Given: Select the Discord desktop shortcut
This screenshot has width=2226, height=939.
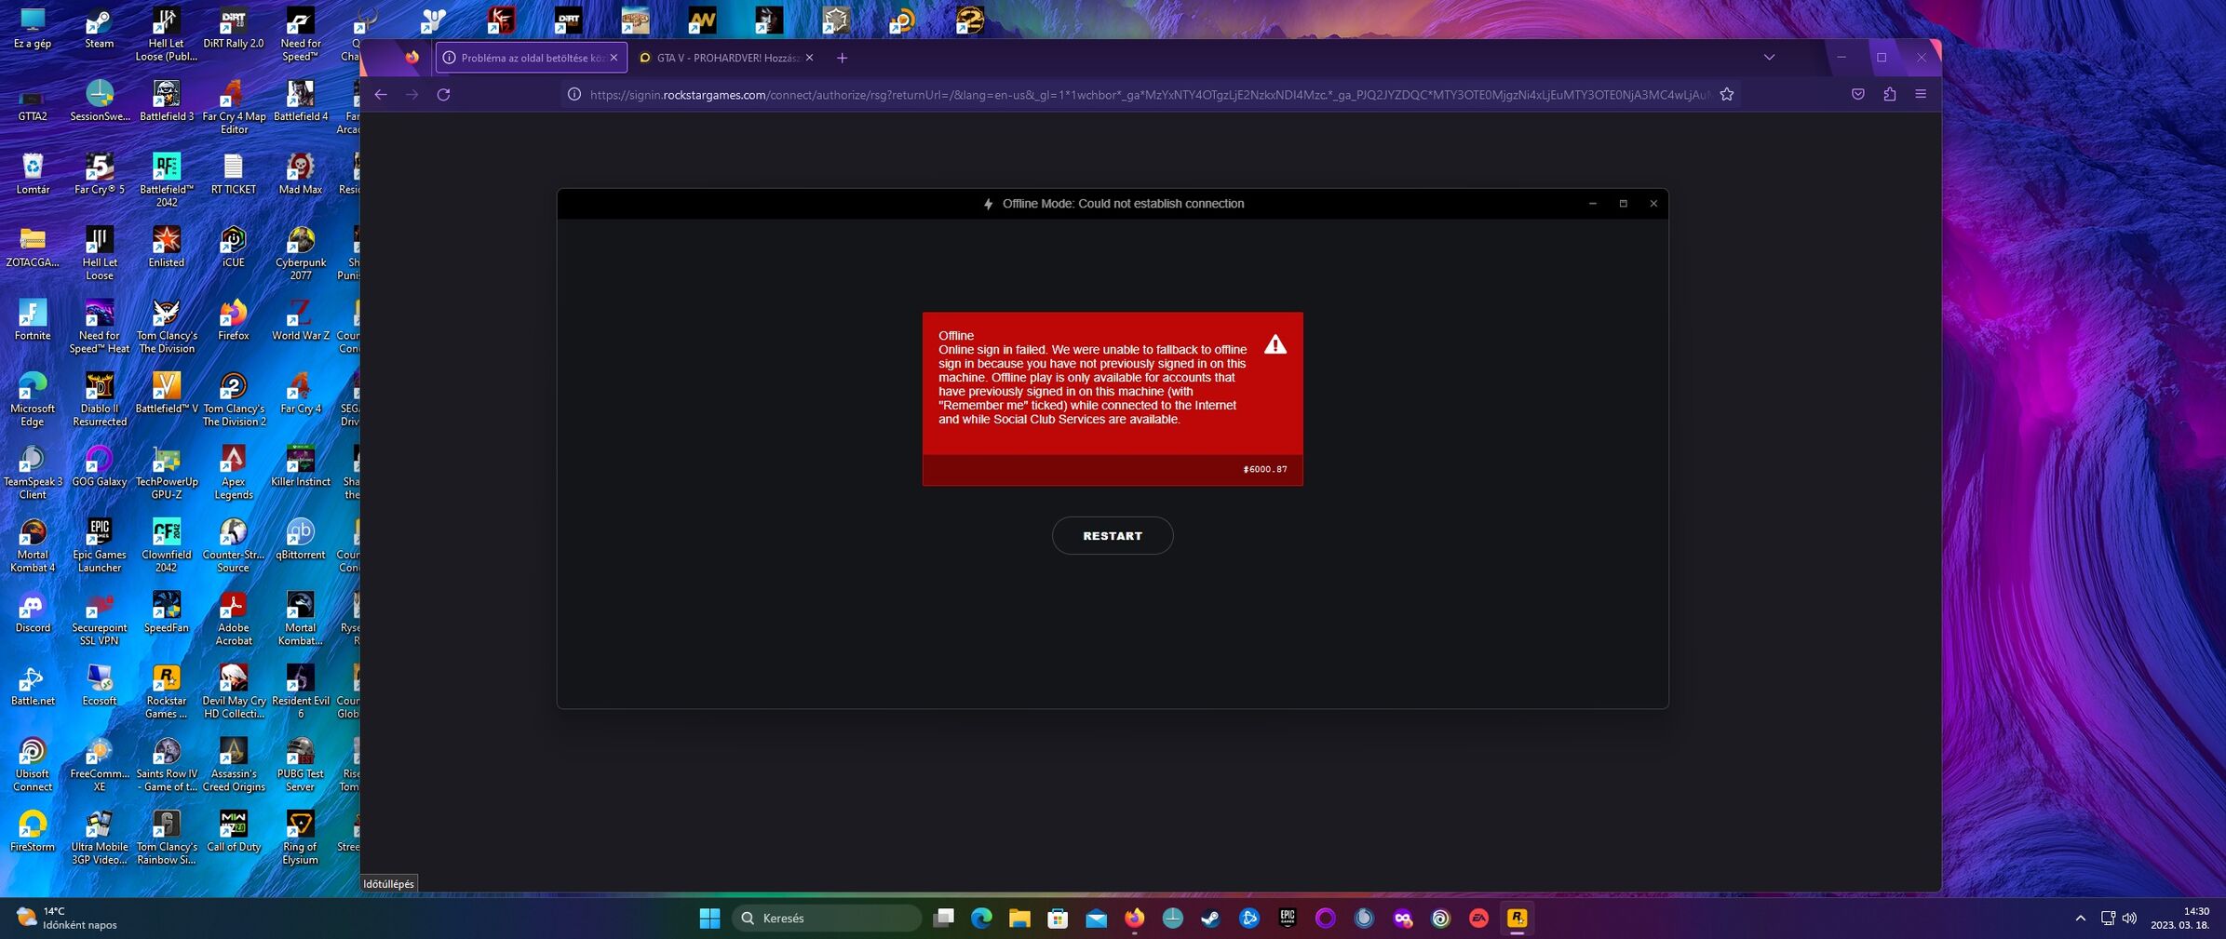Looking at the screenshot, I should (33, 613).
